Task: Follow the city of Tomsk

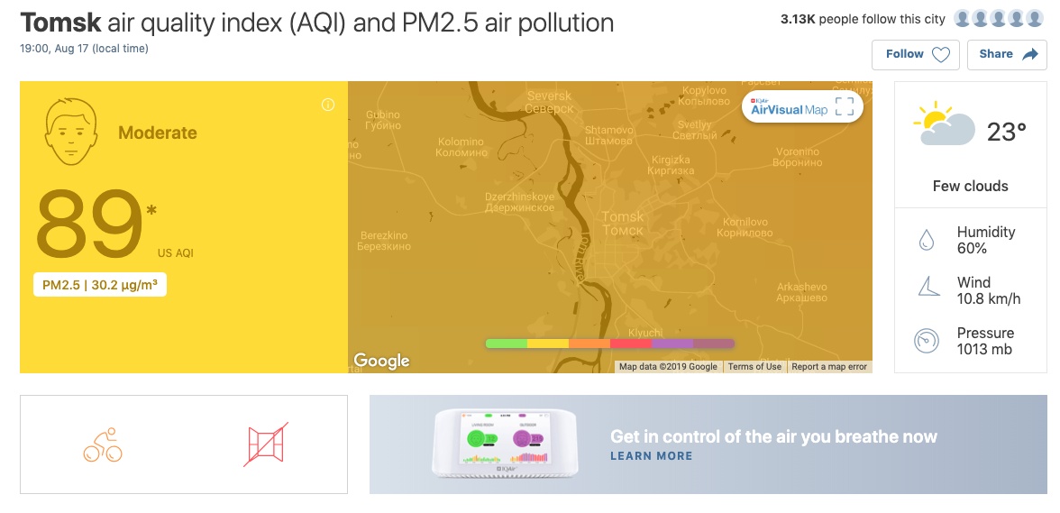Action: pyautogui.click(x=916, y=55)
